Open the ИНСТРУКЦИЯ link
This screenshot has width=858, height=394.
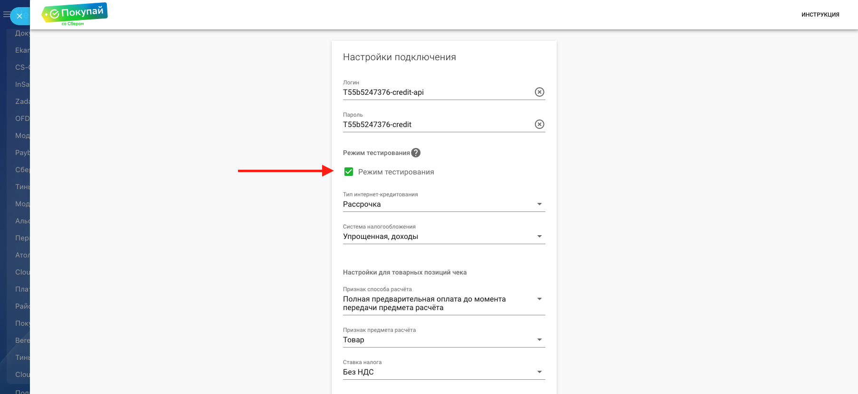[x=820, y=15]
